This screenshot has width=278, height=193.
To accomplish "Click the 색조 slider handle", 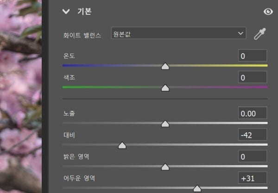I will [x=165, y=87].
